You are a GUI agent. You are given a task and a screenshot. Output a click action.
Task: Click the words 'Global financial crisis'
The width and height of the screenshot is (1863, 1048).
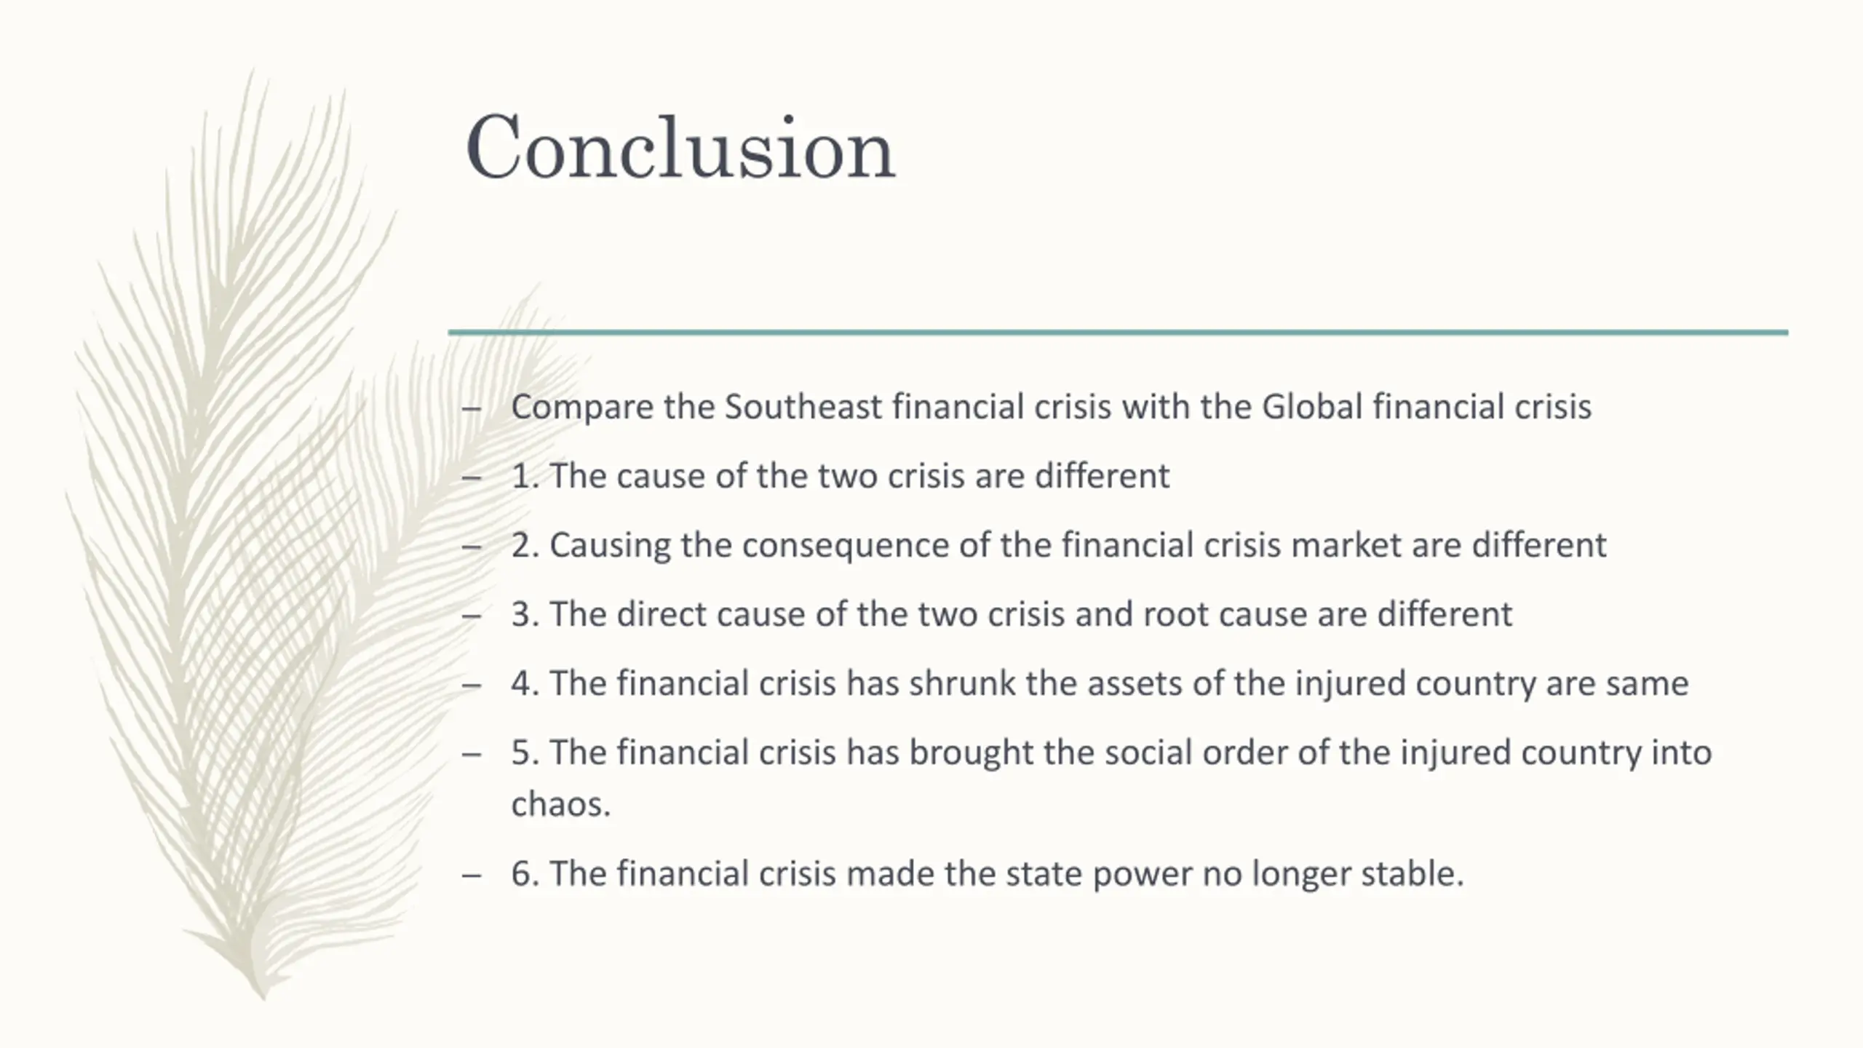[1426, 407]
